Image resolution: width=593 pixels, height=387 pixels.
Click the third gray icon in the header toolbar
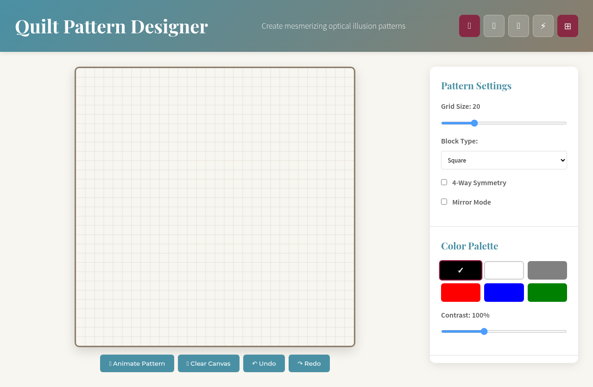[518, 26]
